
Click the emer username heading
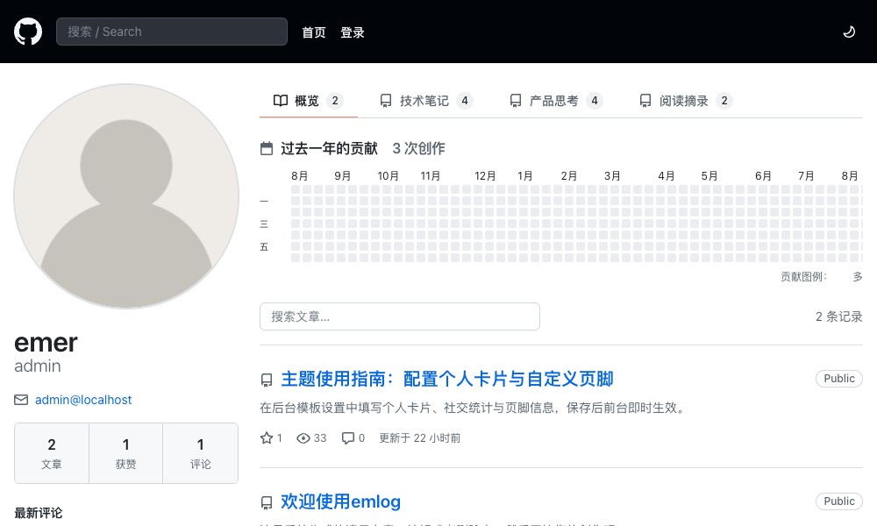pyautogui.click(x=46, y=343)
